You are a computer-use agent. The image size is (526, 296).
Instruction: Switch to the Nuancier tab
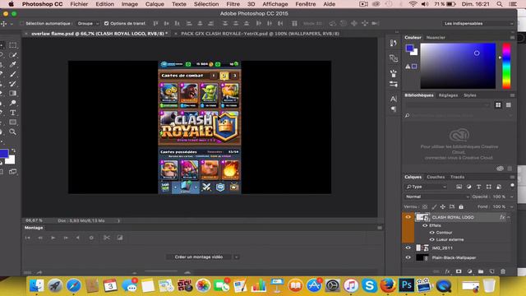click(x=436, y=38)
